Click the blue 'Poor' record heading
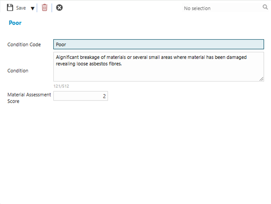271x204 pixels. pos(15,23)
